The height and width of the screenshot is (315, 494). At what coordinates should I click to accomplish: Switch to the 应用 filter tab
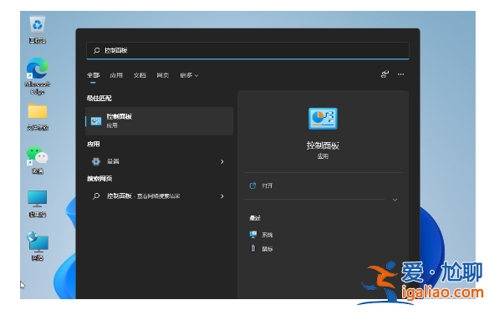(x=116, y=75)
